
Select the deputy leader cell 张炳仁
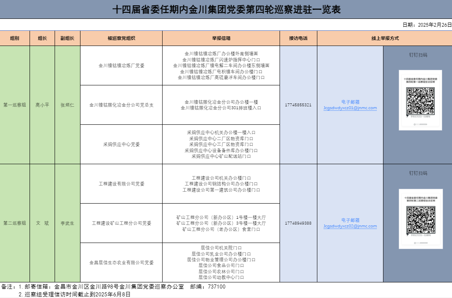click(x=67, y=105)
